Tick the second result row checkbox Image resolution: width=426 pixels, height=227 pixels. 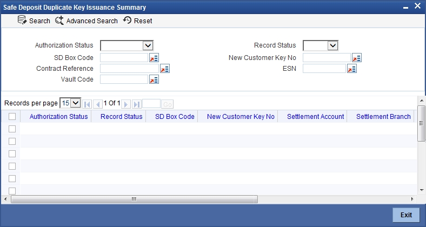(12, 141)
